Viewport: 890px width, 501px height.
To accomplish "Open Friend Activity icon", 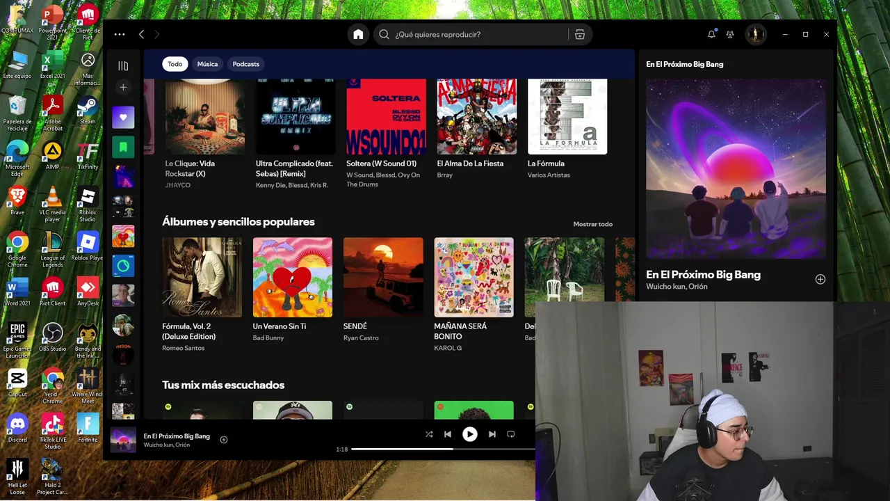I will 730,34.
